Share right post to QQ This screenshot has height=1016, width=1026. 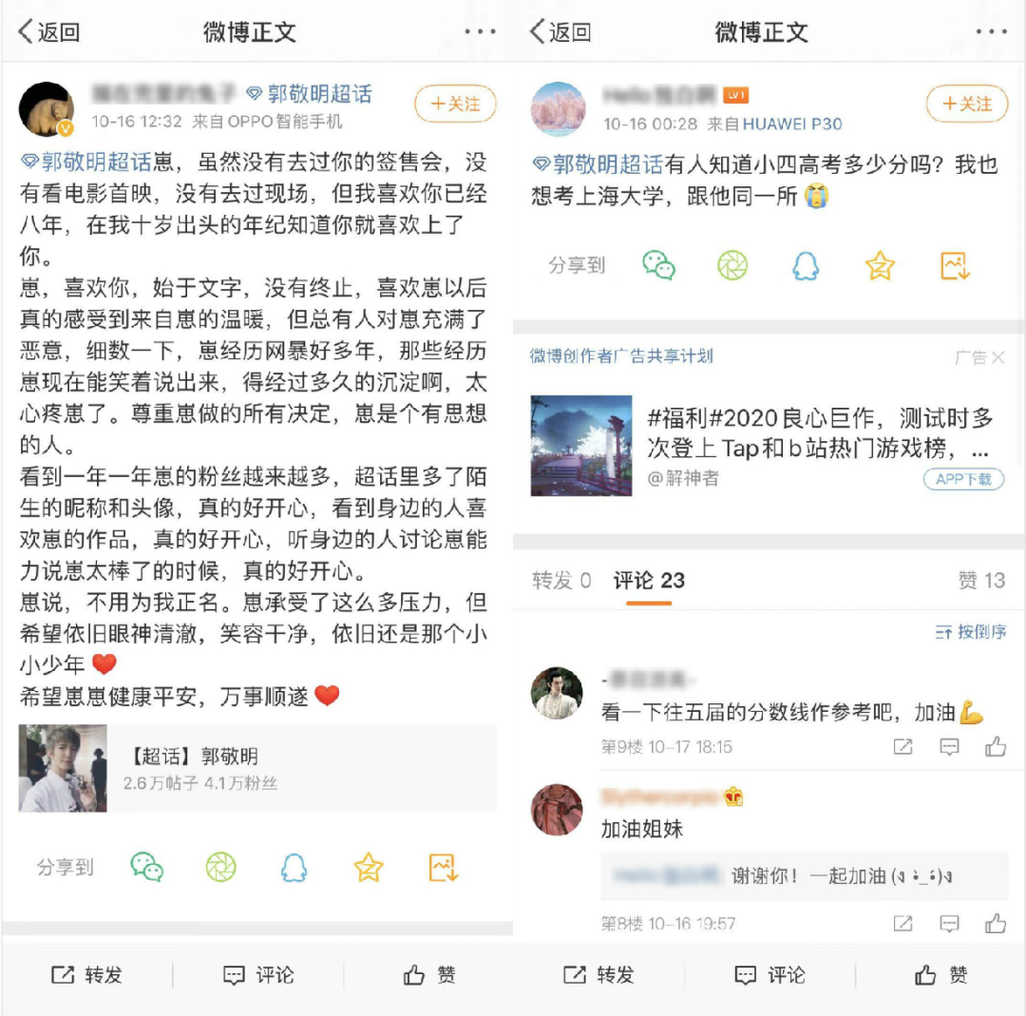point(807,266)
